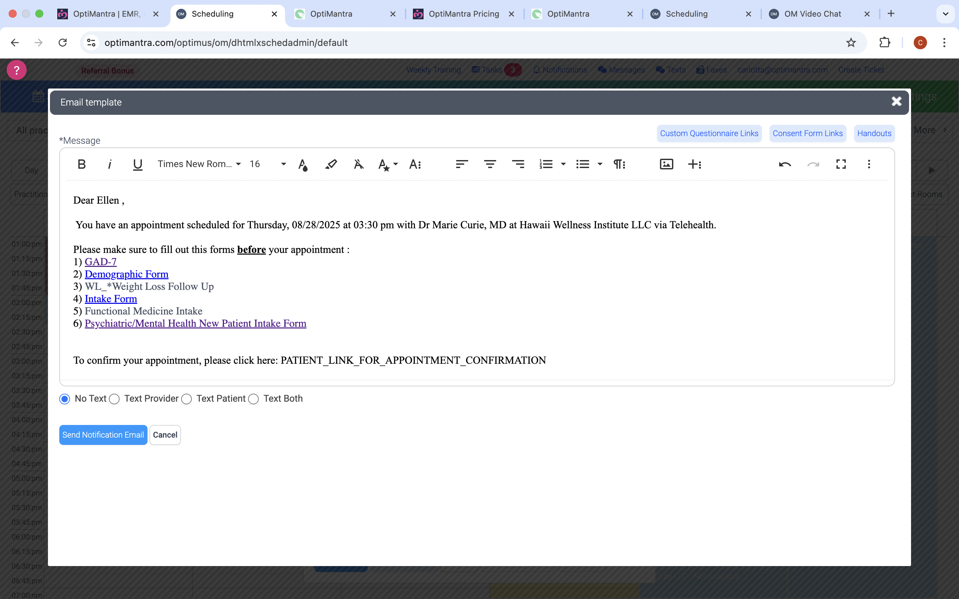This screenshot has width=959, height=599.
Task: Select the Text Provider radio option
Action: point(115,399)
